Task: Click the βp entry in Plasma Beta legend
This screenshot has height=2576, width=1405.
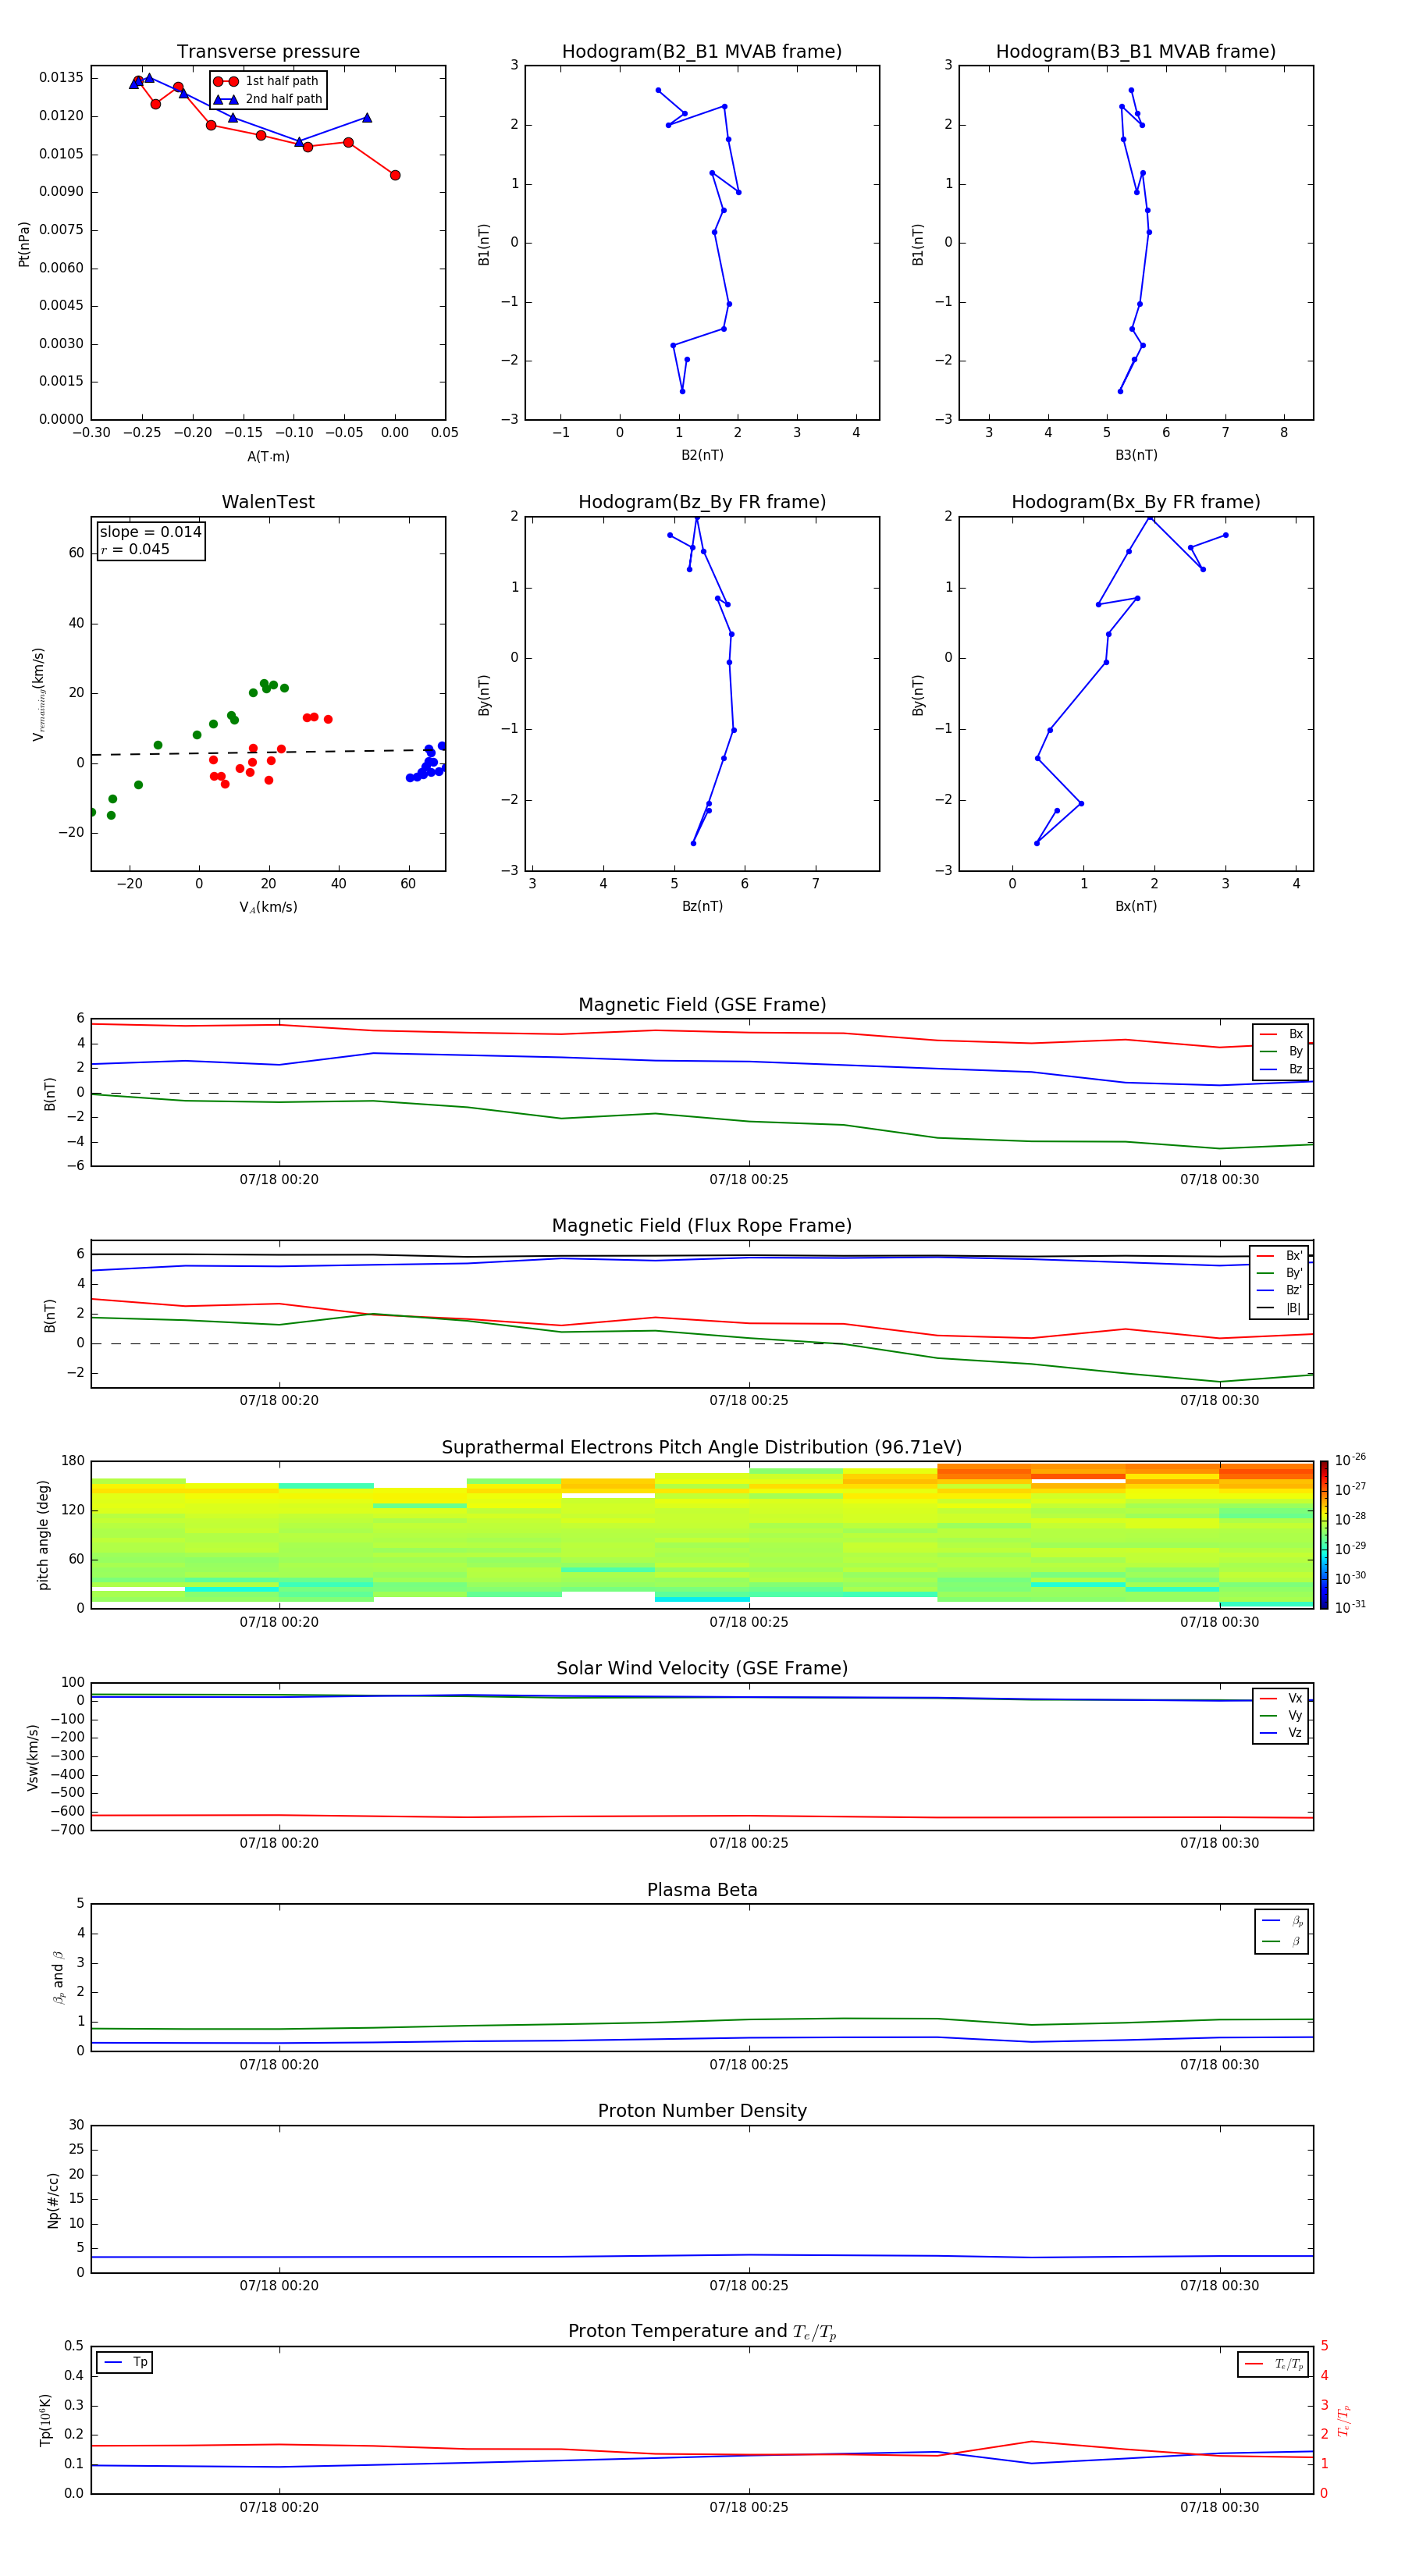Action: (x=1282, y=1921)
